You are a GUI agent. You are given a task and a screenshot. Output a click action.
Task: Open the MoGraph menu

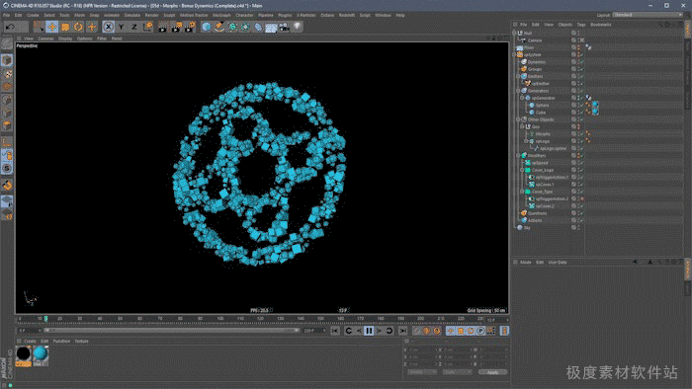[x=221, y=15]
